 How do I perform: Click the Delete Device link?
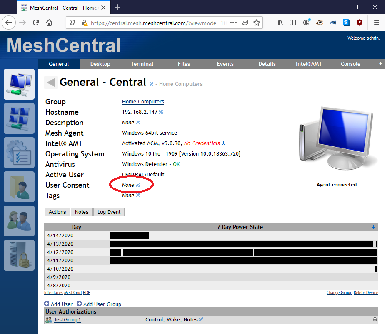pyautogui.click(x=366, y=292)
